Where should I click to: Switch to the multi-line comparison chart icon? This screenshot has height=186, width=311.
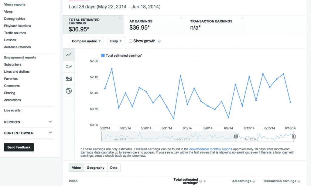pos(69,66)
